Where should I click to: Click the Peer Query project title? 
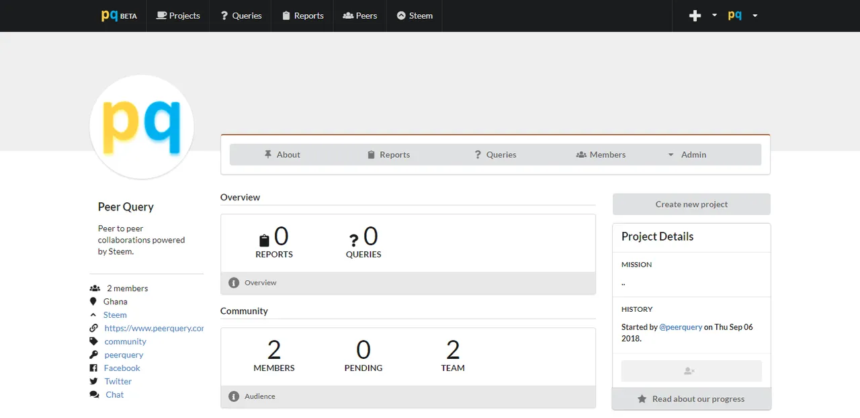(126, 207)
